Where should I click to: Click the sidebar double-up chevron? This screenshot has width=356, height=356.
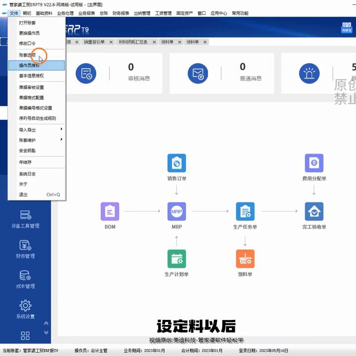tap(46, 323)
